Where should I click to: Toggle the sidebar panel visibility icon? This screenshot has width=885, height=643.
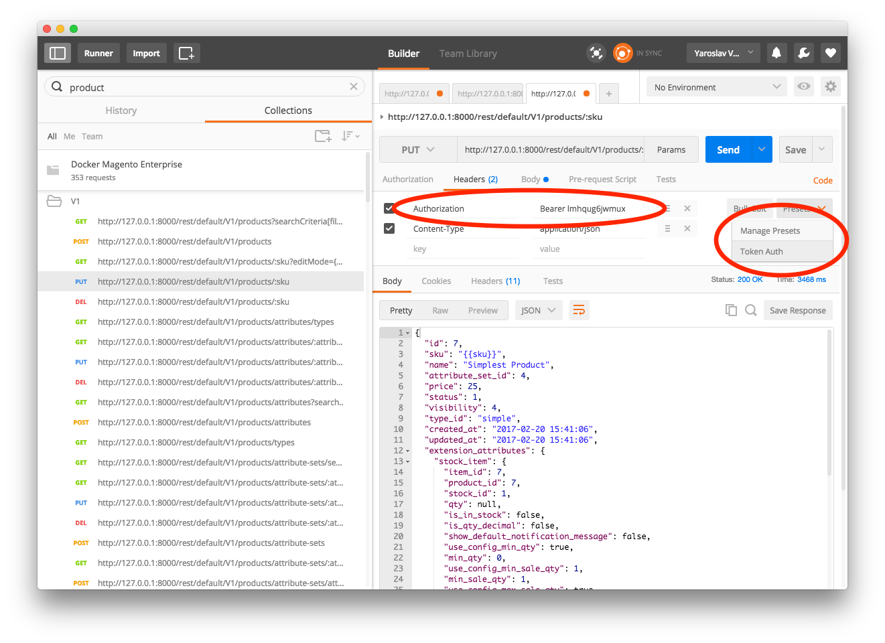[57, 52]
